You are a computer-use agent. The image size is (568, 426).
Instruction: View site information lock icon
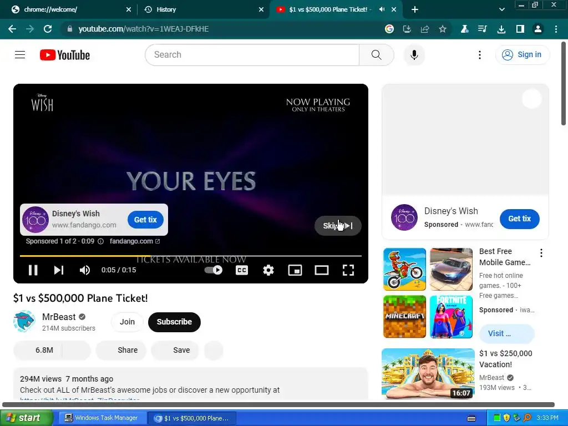click(70, 29)
